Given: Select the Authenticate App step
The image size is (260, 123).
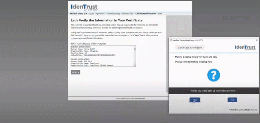Looking at the screenshot, I should point(113,14).
